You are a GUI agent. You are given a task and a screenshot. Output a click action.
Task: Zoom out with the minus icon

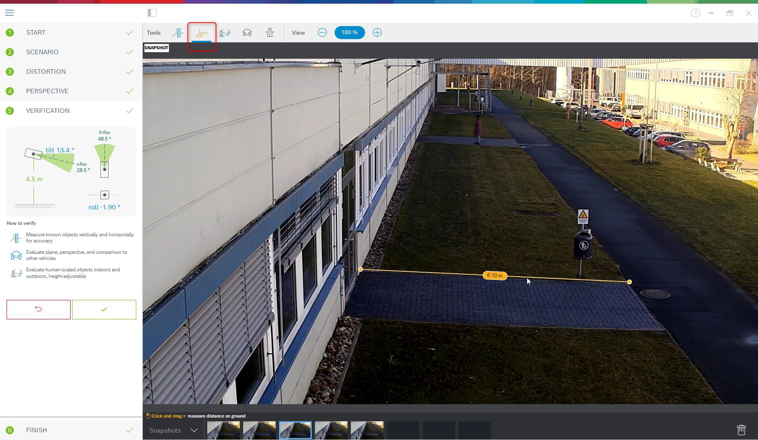[x=322, y=33]
